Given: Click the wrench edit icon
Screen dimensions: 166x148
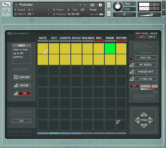Looking at the screenshot, I should pyautogui.click(x=6, y=4).
